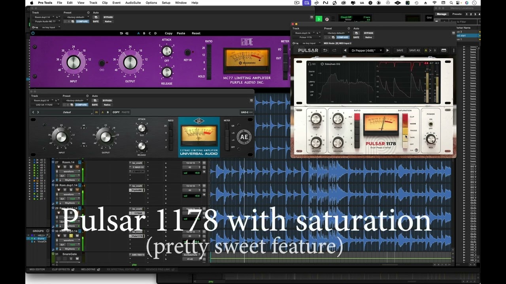
Task: Open the UAD-2 options menu
Action: (246, 112)
